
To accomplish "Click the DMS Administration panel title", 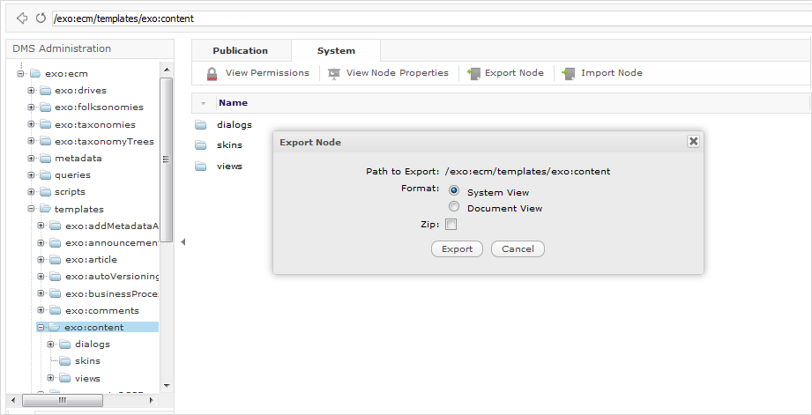I will [x=62, y=48].
